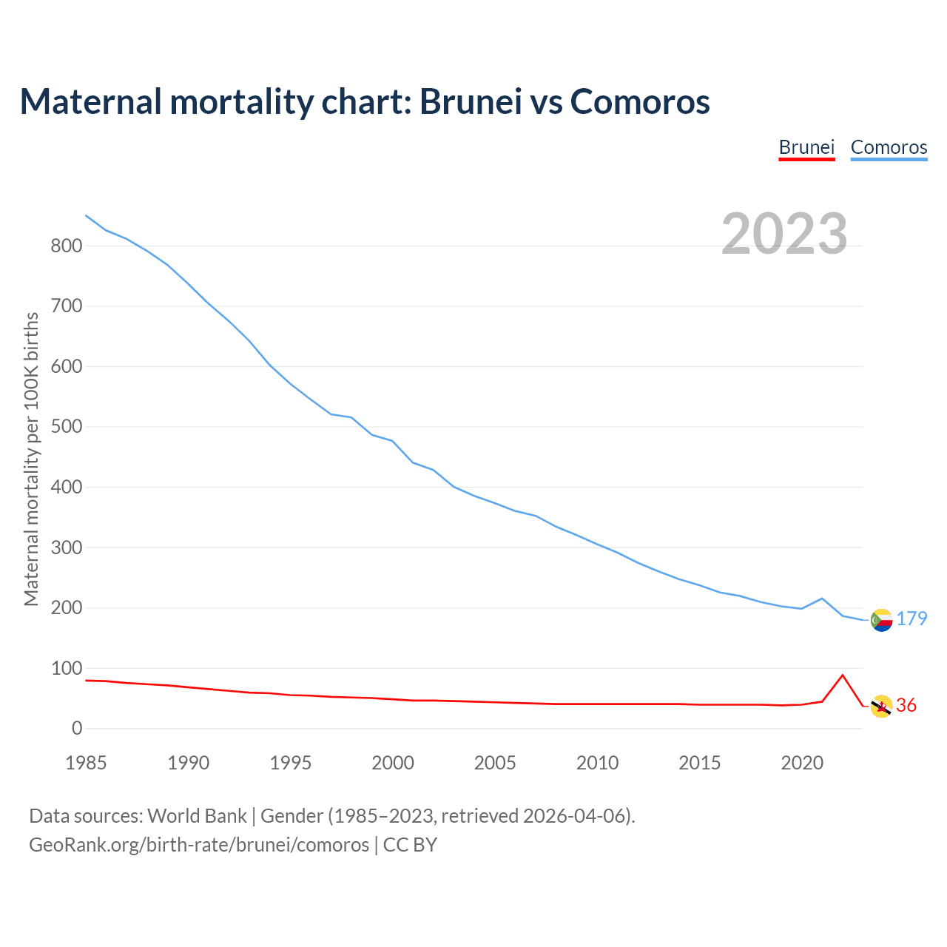This screenshot has width=947, height=947.
Task: Click the Brunei end value label 36
Action: [906, 705]
